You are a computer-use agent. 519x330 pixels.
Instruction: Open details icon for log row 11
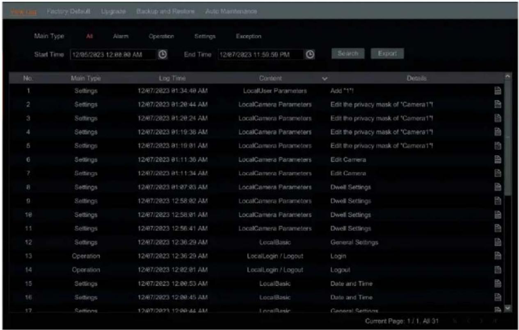498,228
